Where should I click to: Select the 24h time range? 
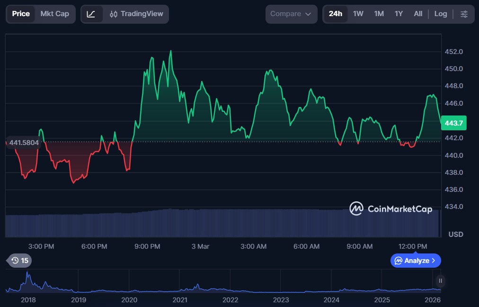tap(335, 14)
